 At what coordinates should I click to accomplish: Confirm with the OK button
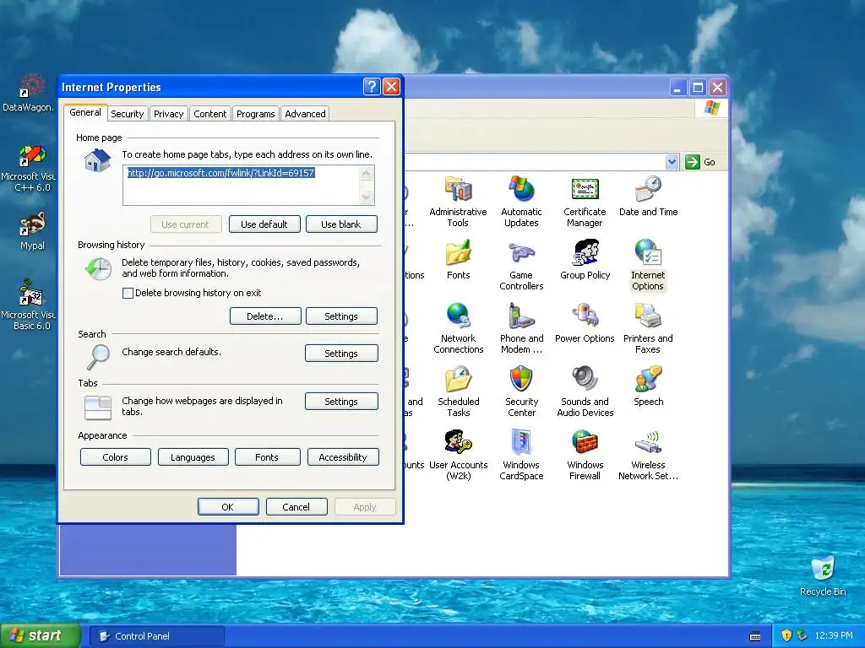228,506
